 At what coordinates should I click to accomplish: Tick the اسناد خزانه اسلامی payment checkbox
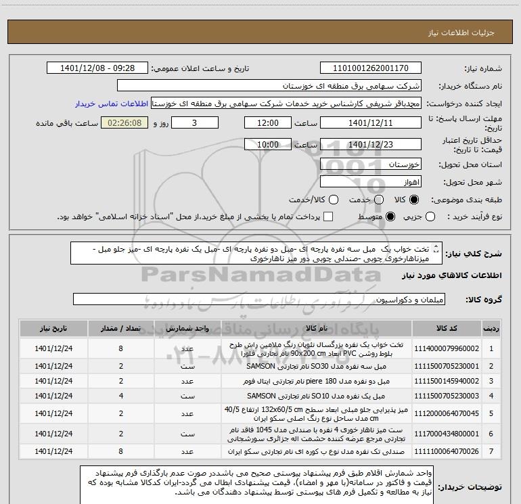(x=328, y=217)
